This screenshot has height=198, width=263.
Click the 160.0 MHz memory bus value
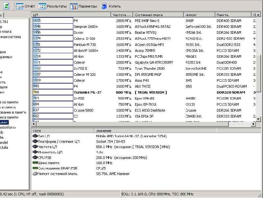104,163
